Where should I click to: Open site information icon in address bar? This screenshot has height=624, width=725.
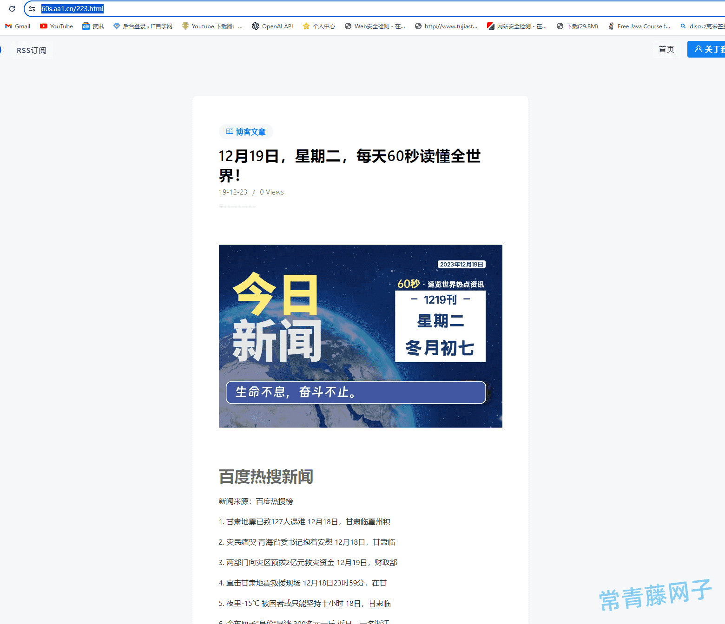32,9
